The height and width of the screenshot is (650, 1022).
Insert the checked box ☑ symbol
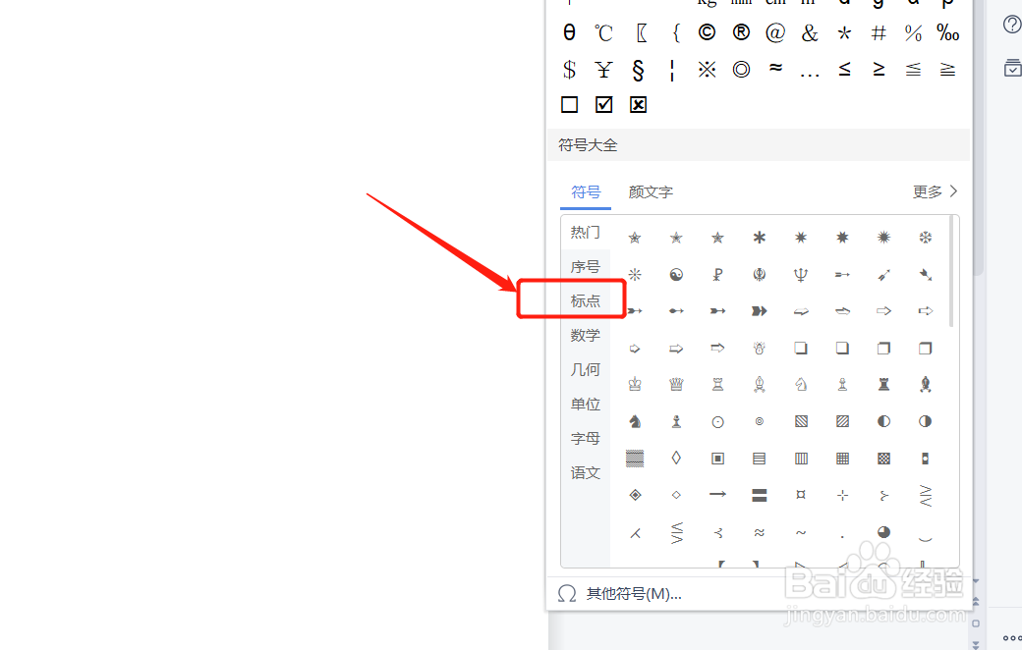pyautogui.click(x=604, y=104)
